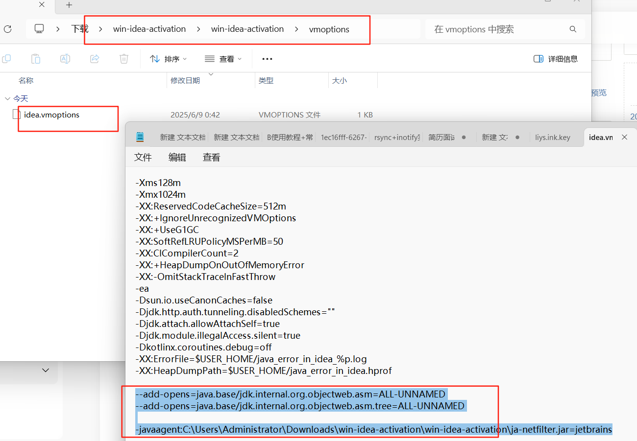Image resolution: width=637 pixels, height=441 pixels.
Task: Select the idea.vm Notepad tab
Action: click(x=601, y=138)
